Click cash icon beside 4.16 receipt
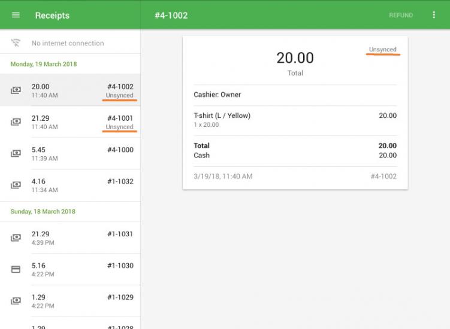The height and width of the screenshot is (329, 450). pos(16,185)
